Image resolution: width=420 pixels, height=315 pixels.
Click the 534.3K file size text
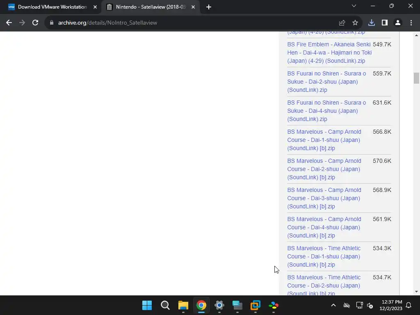(x=382, y=249)
